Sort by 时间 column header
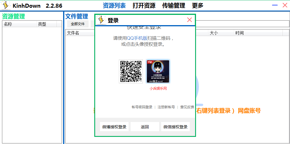The height and width of the screenshot is (144, 290). point(258,33)
